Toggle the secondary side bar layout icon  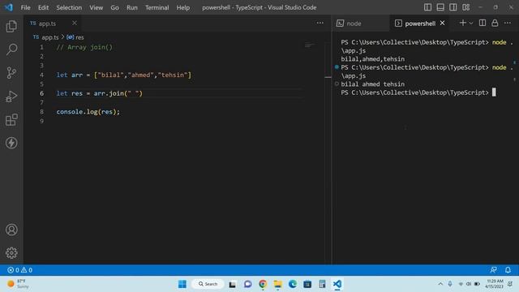coord(453,7)
